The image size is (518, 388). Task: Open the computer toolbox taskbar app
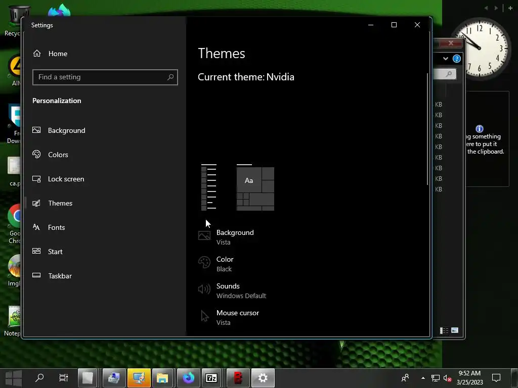[114, 378]
